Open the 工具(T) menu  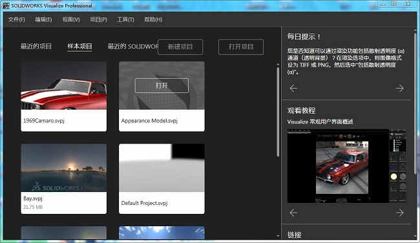click(x=125, y=19)
